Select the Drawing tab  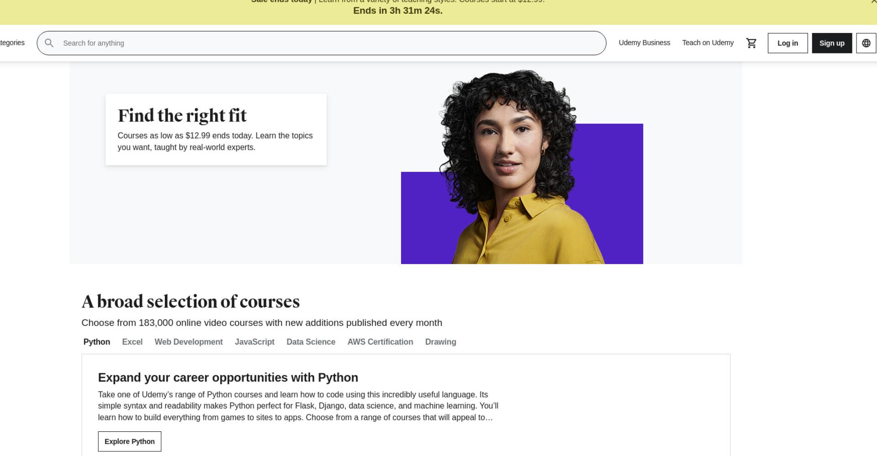pos(441,342)
